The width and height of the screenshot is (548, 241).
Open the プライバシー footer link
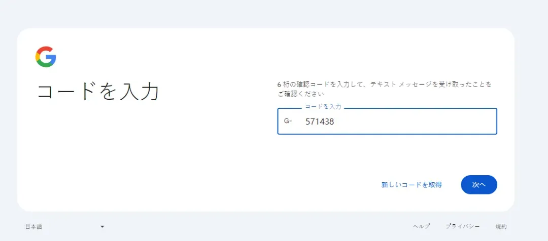coord(462,226)
